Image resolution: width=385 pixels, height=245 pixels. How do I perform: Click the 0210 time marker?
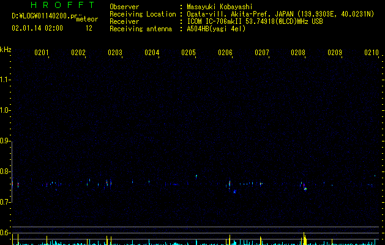point(372,53)
